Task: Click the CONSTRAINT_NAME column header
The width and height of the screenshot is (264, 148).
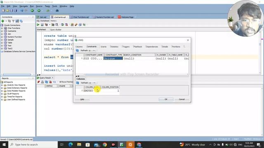Action: click(x=94, y=55)
